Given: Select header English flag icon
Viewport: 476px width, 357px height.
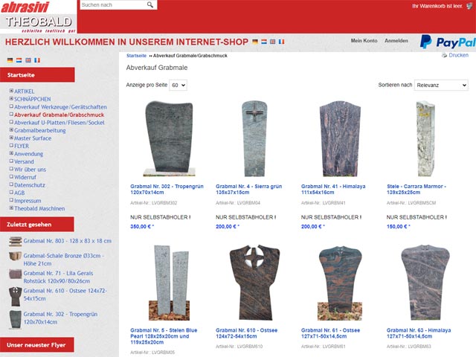Looking at the screenshot, I should (273, 42).
